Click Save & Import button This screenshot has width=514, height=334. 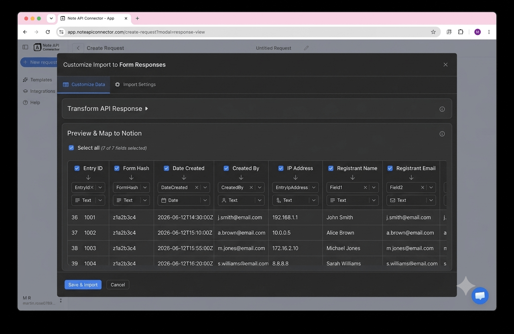83,285
